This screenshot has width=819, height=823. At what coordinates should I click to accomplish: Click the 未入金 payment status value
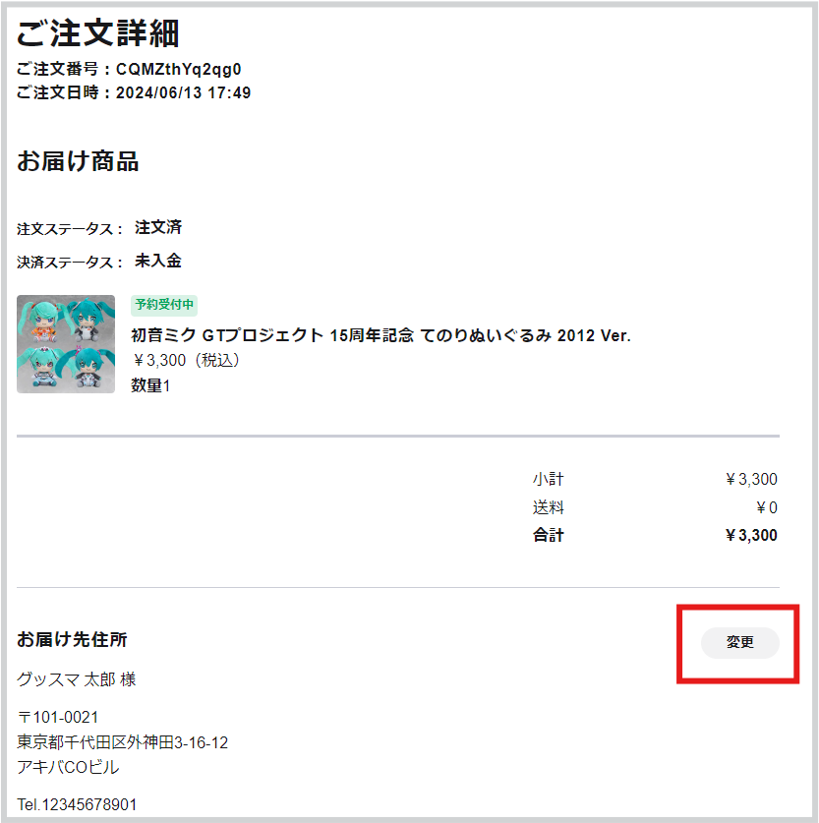(158, 262)
